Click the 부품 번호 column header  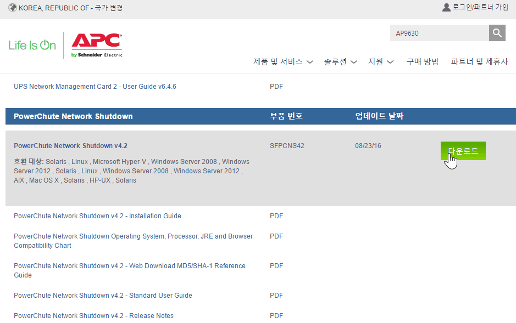286,116
